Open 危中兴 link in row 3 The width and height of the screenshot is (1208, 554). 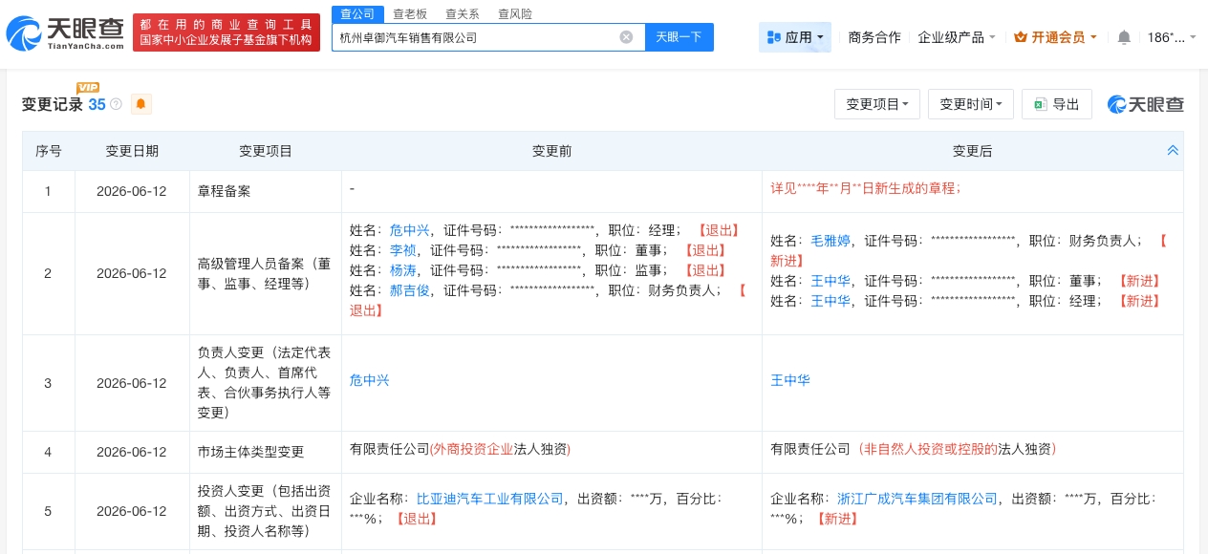click(370, 380)
